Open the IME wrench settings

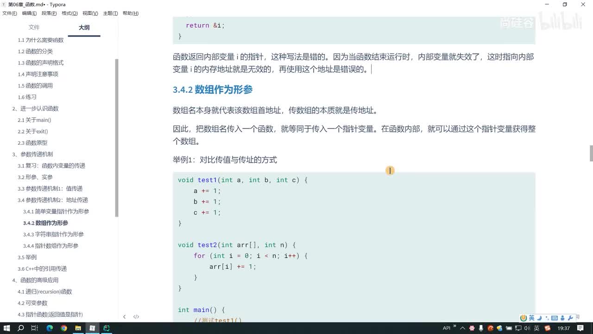(570, 318)
